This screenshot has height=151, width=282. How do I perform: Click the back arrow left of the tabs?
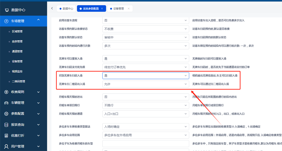(52, 8)
